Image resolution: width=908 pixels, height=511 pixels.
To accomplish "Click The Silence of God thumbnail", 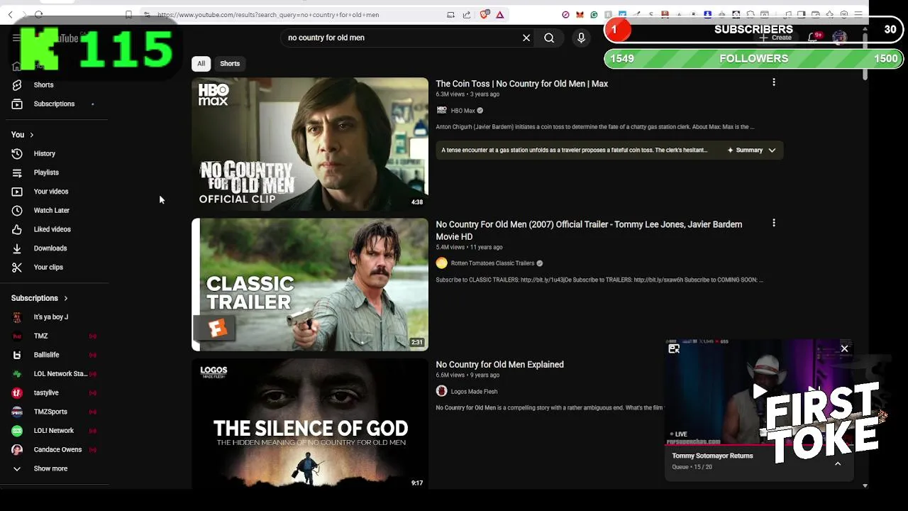I will [x=310, y=424].
